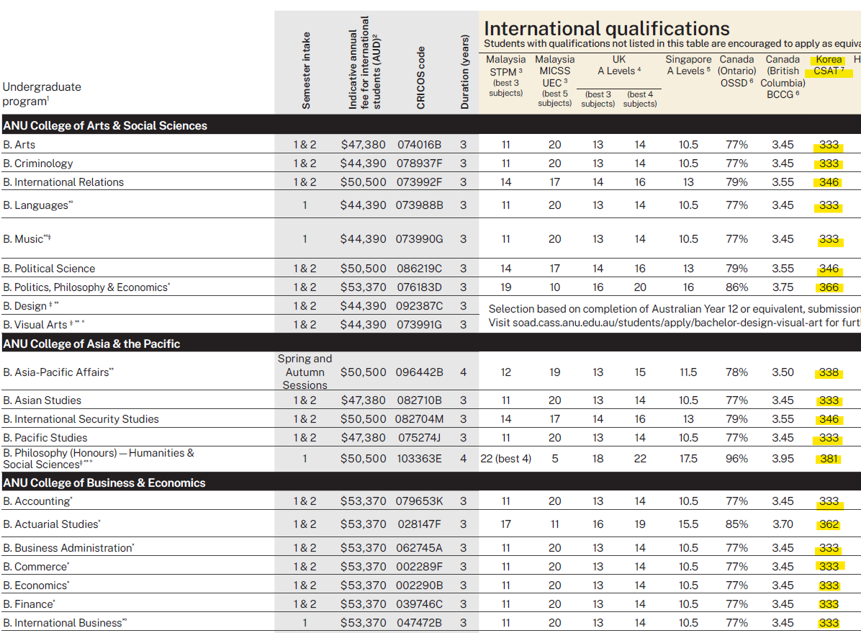This screenshot has width=861, height=633.
Task: Click 'ANU College of Business & Economics' header
Action: [x=104, y=482]
